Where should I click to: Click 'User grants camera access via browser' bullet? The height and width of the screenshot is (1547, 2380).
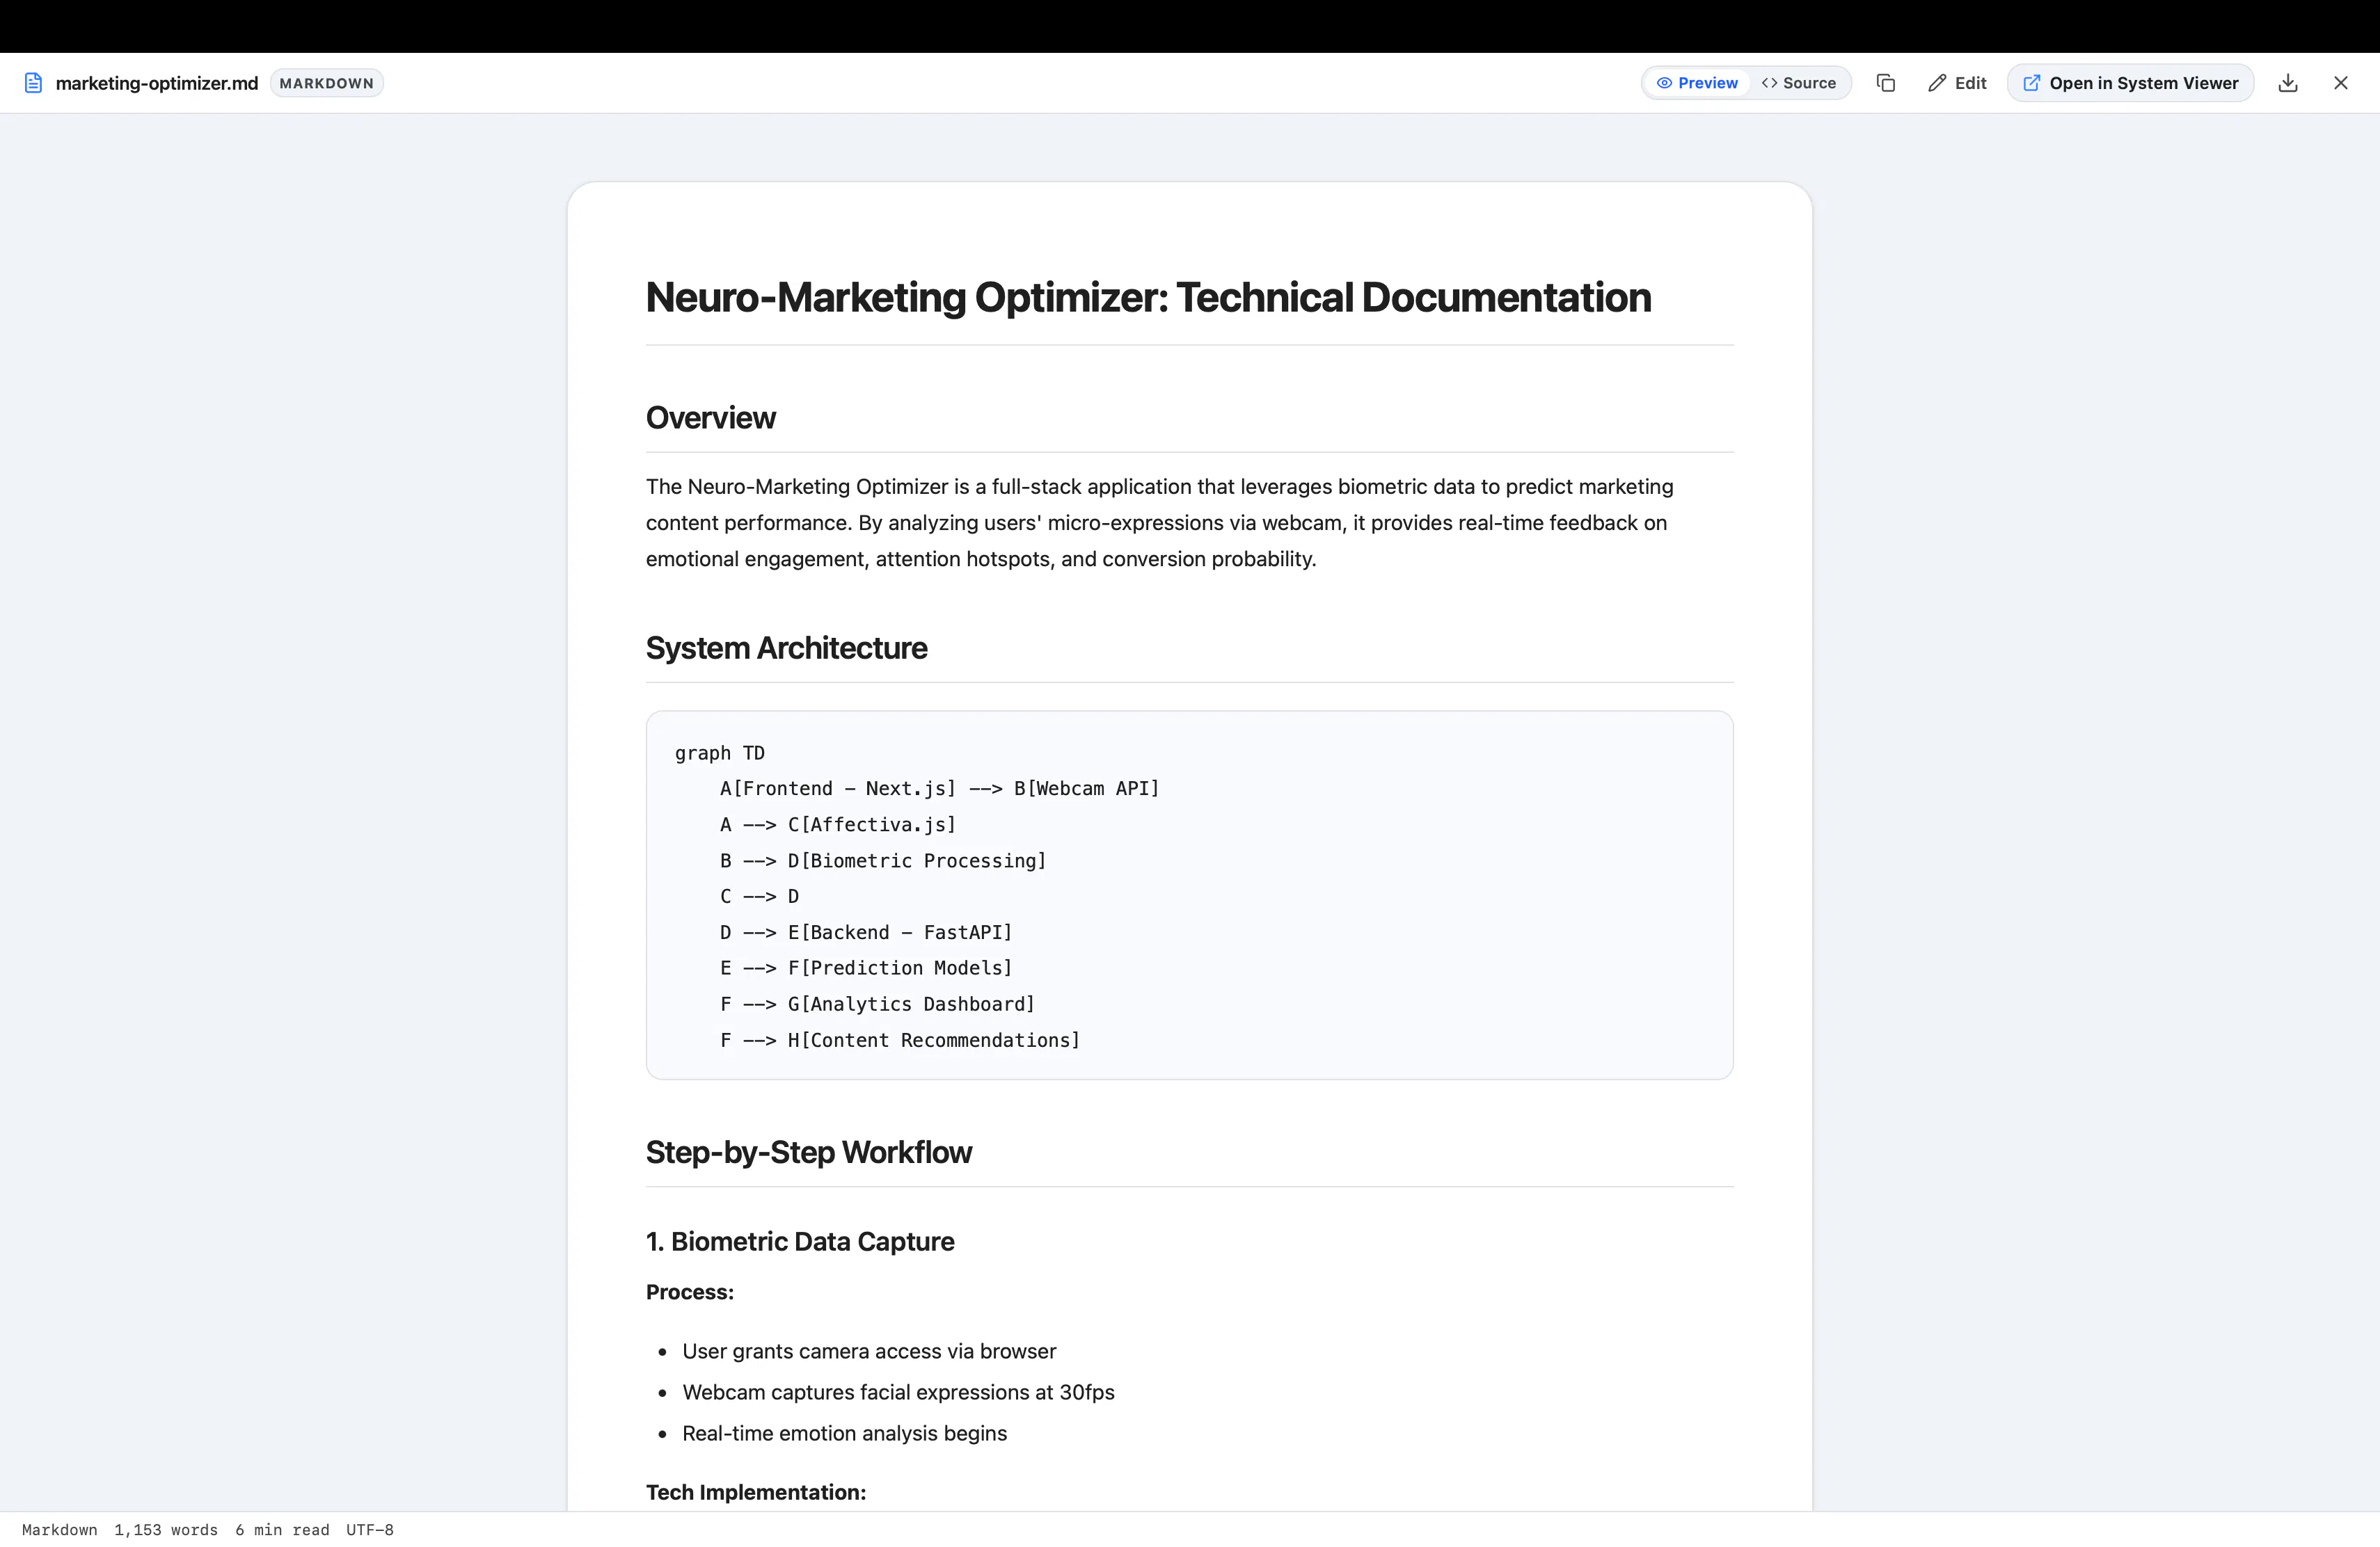tap(869, 1351)
